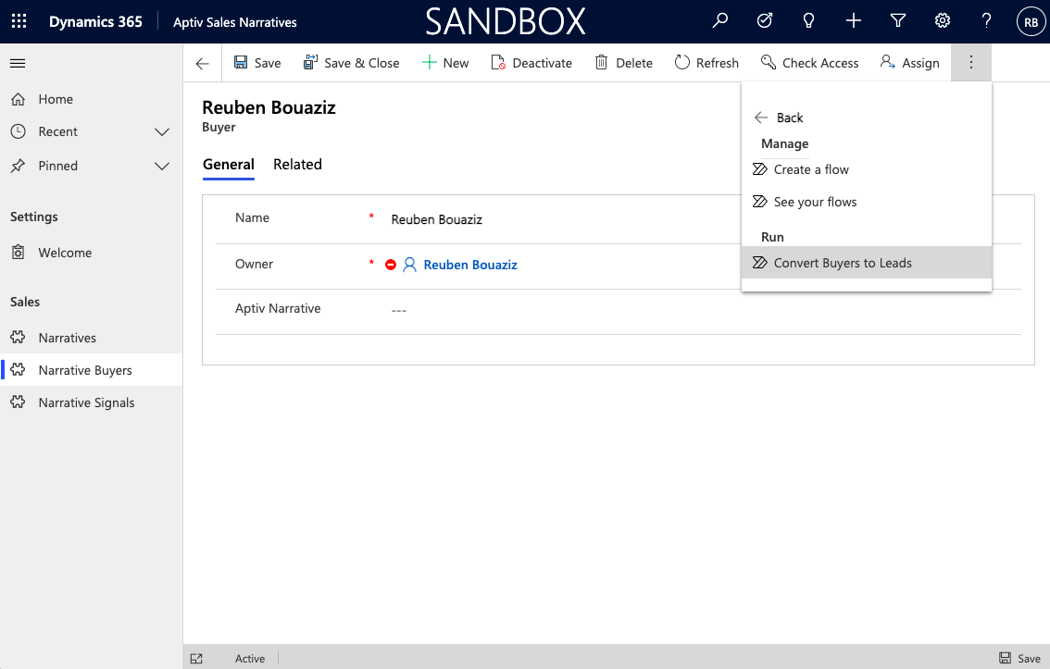Open the RB user account avatar
The height and width of the screenshot is (669, 1050).
[x=1031, y=21]
